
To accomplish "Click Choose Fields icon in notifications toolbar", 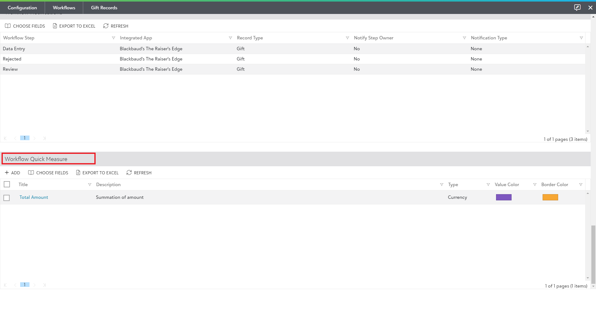I will coord(8,26).
